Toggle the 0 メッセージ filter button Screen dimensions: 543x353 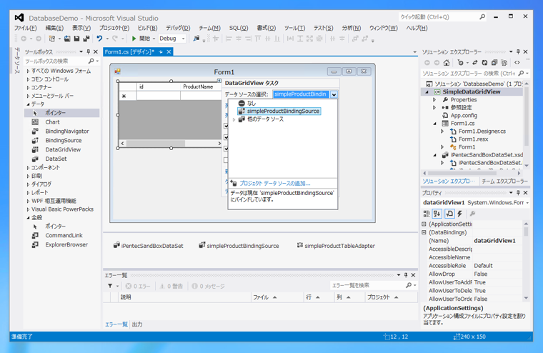coord(208,286)
